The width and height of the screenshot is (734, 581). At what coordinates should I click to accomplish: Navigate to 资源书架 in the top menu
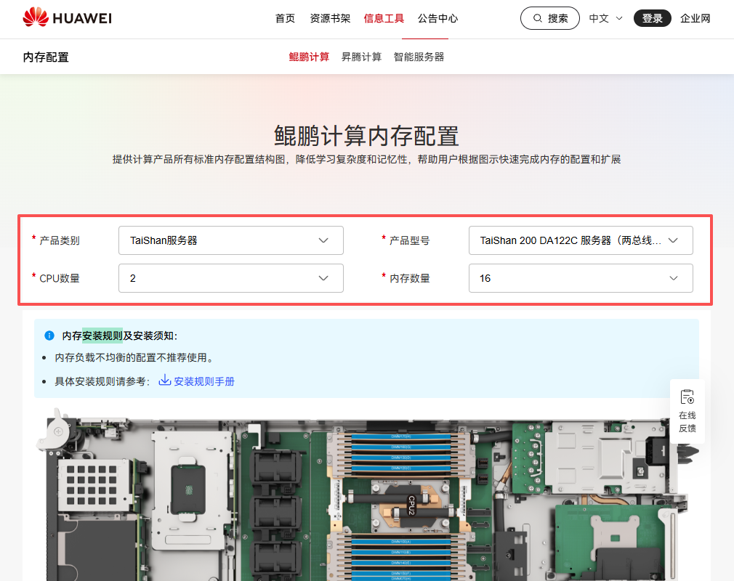(x=329, y=19)
